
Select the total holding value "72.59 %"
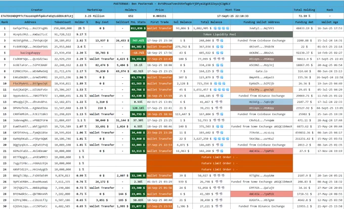(305, 16)
